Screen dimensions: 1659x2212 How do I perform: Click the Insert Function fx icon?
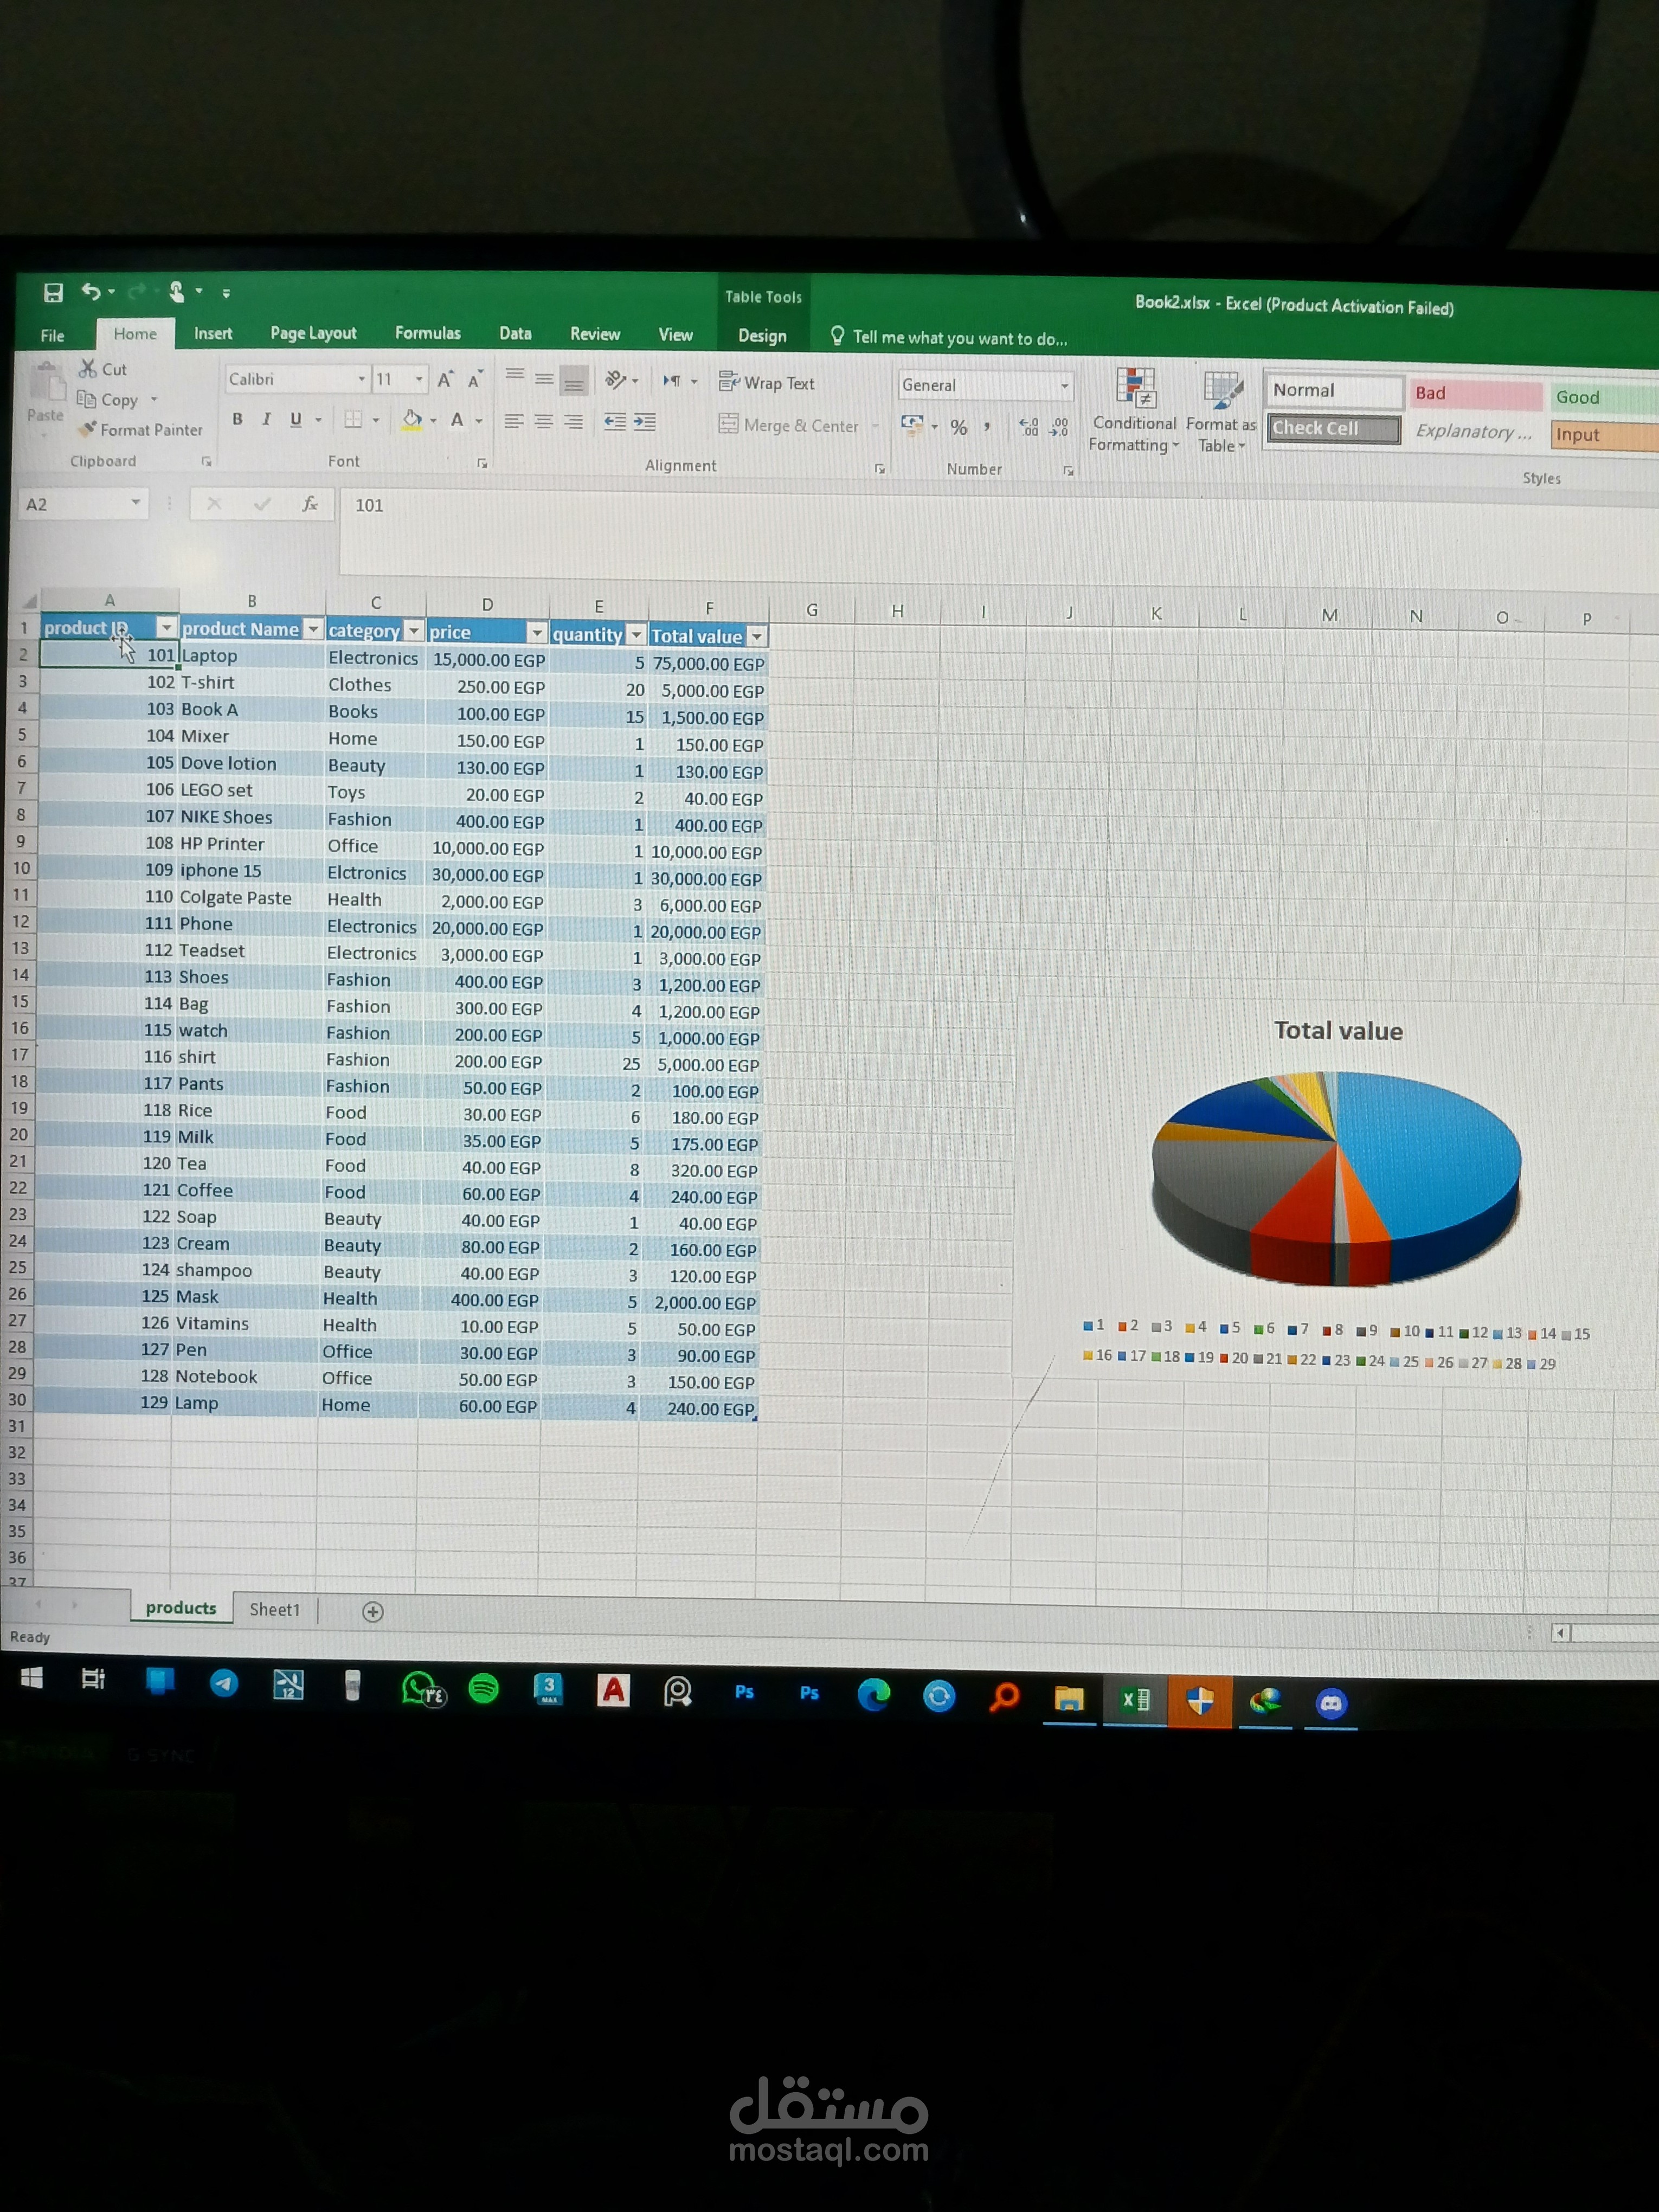click(x=310, y=504)
